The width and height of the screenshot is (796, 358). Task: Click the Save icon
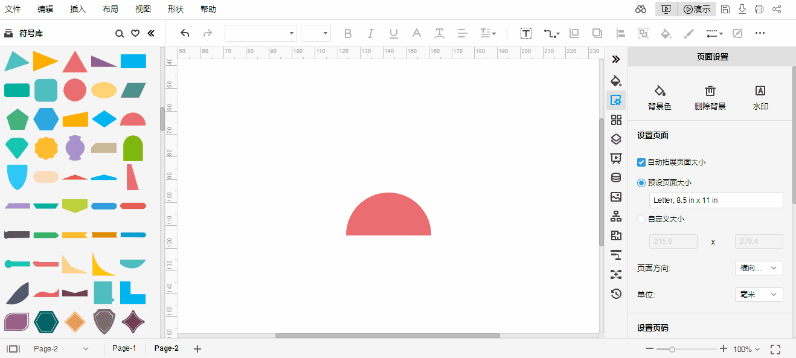(x=725, y=9)
